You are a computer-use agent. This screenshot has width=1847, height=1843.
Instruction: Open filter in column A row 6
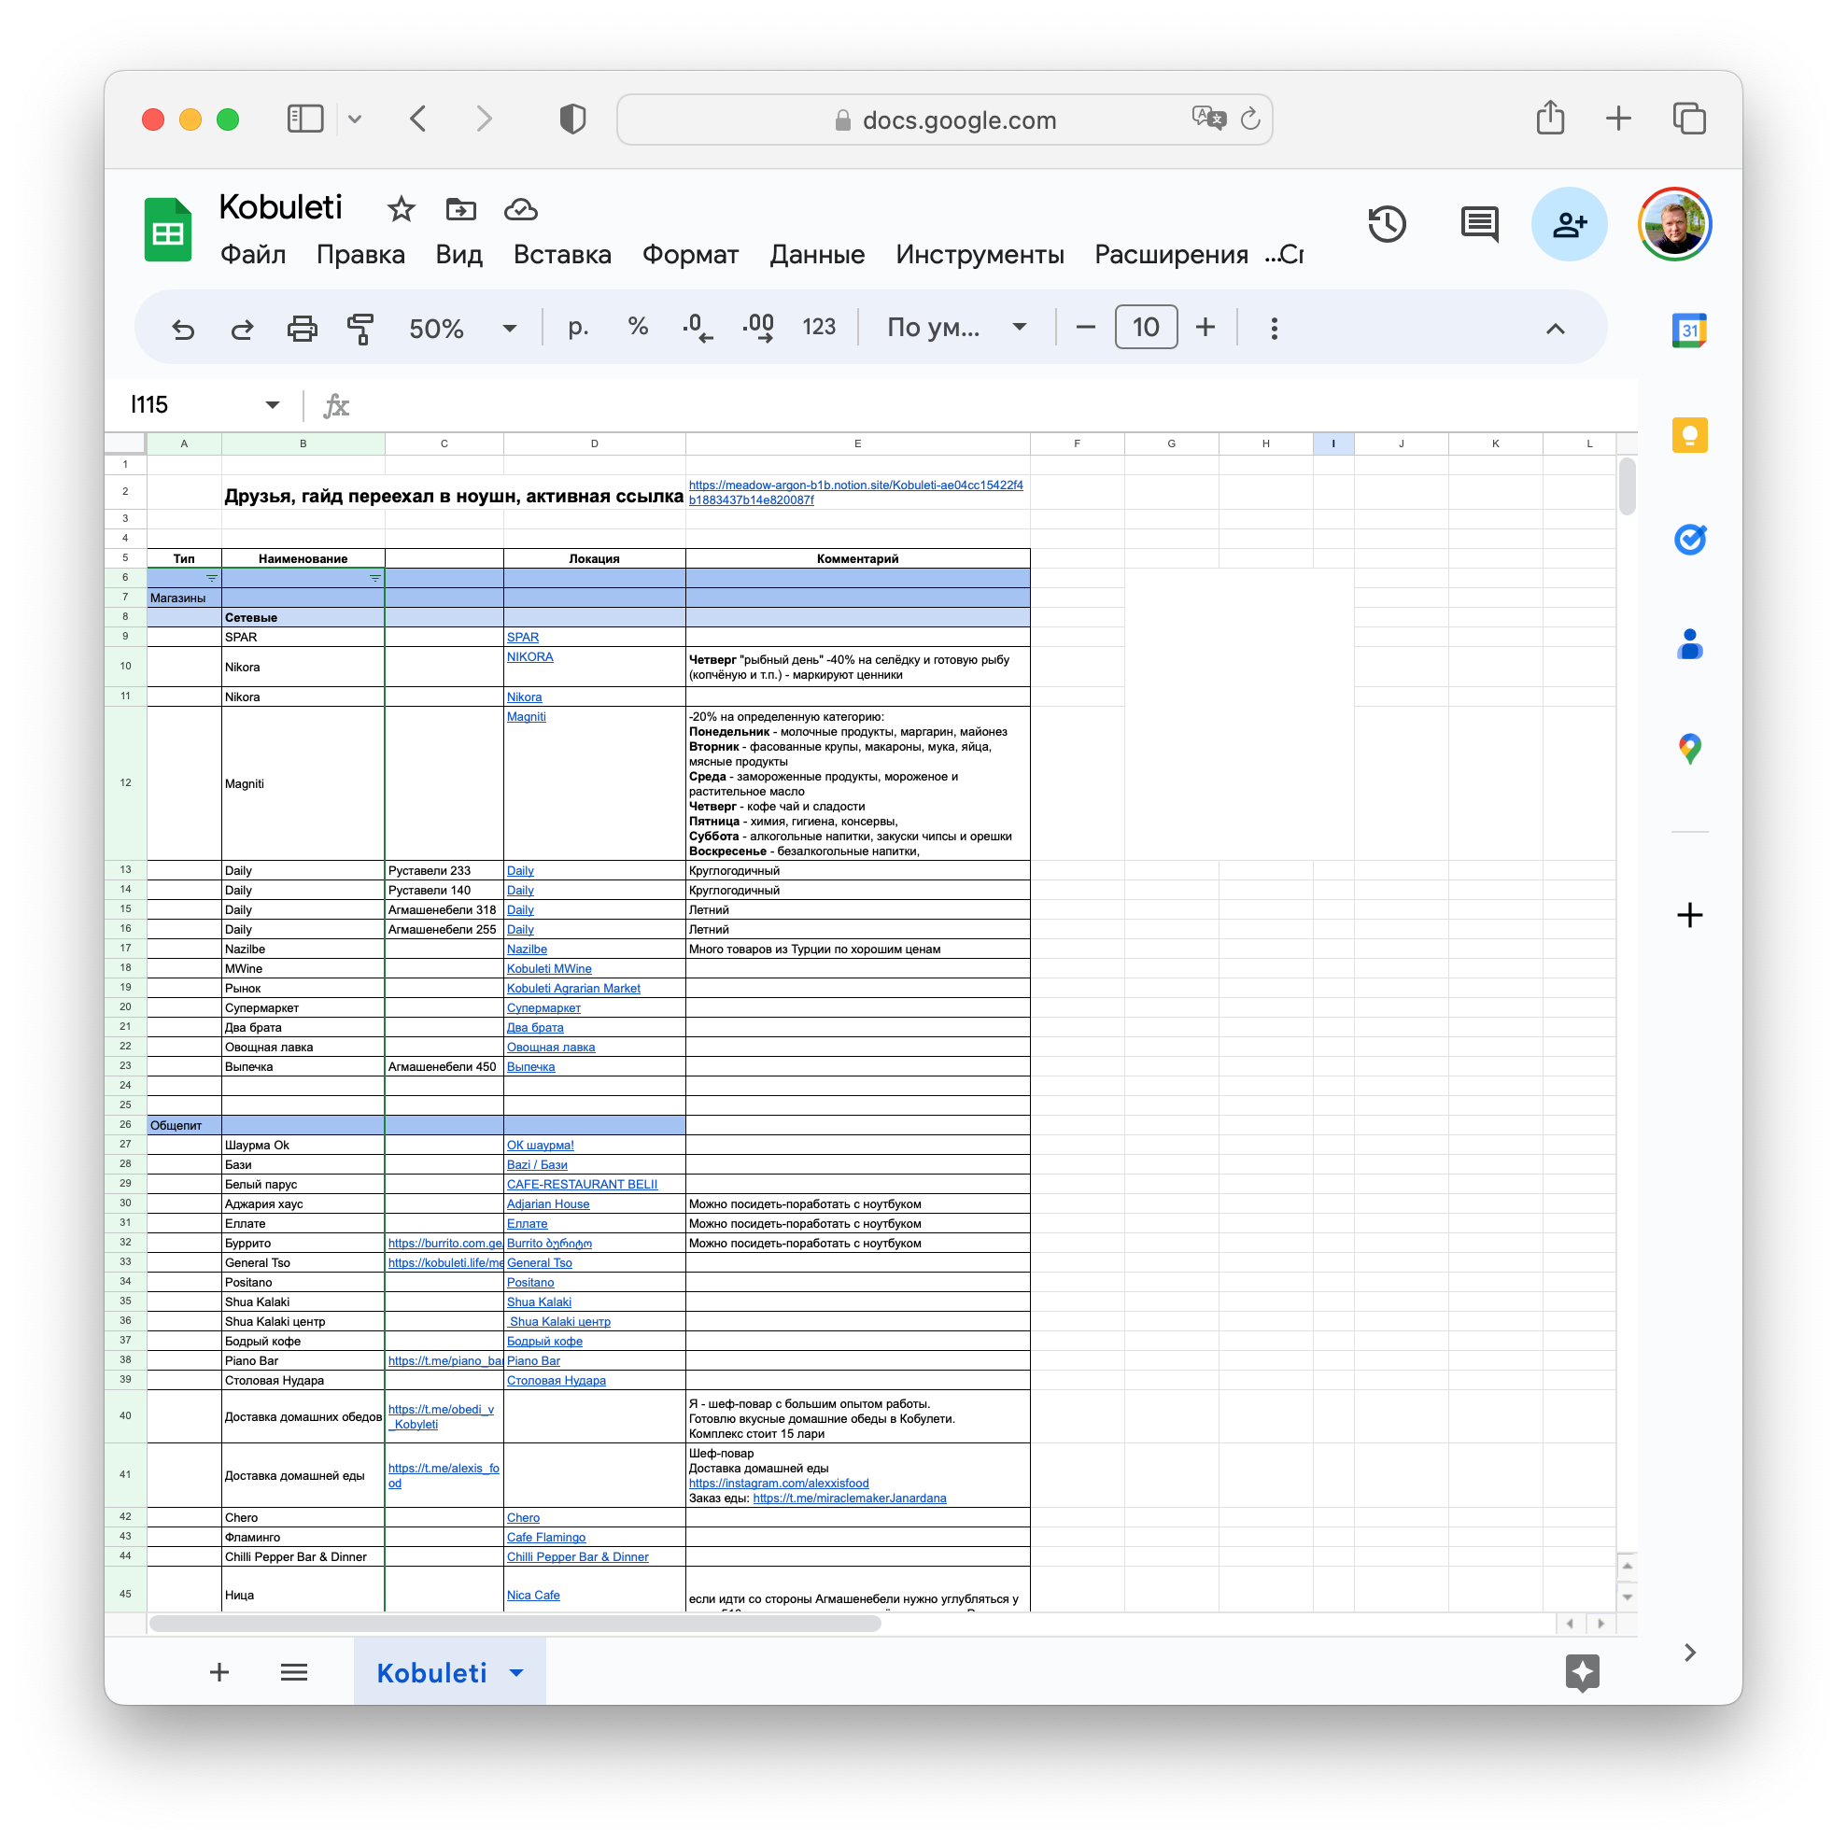click(x=212, y=578)
